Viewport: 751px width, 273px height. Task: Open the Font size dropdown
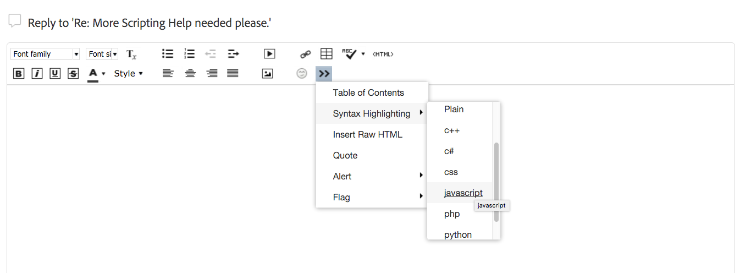click(102, 54)
